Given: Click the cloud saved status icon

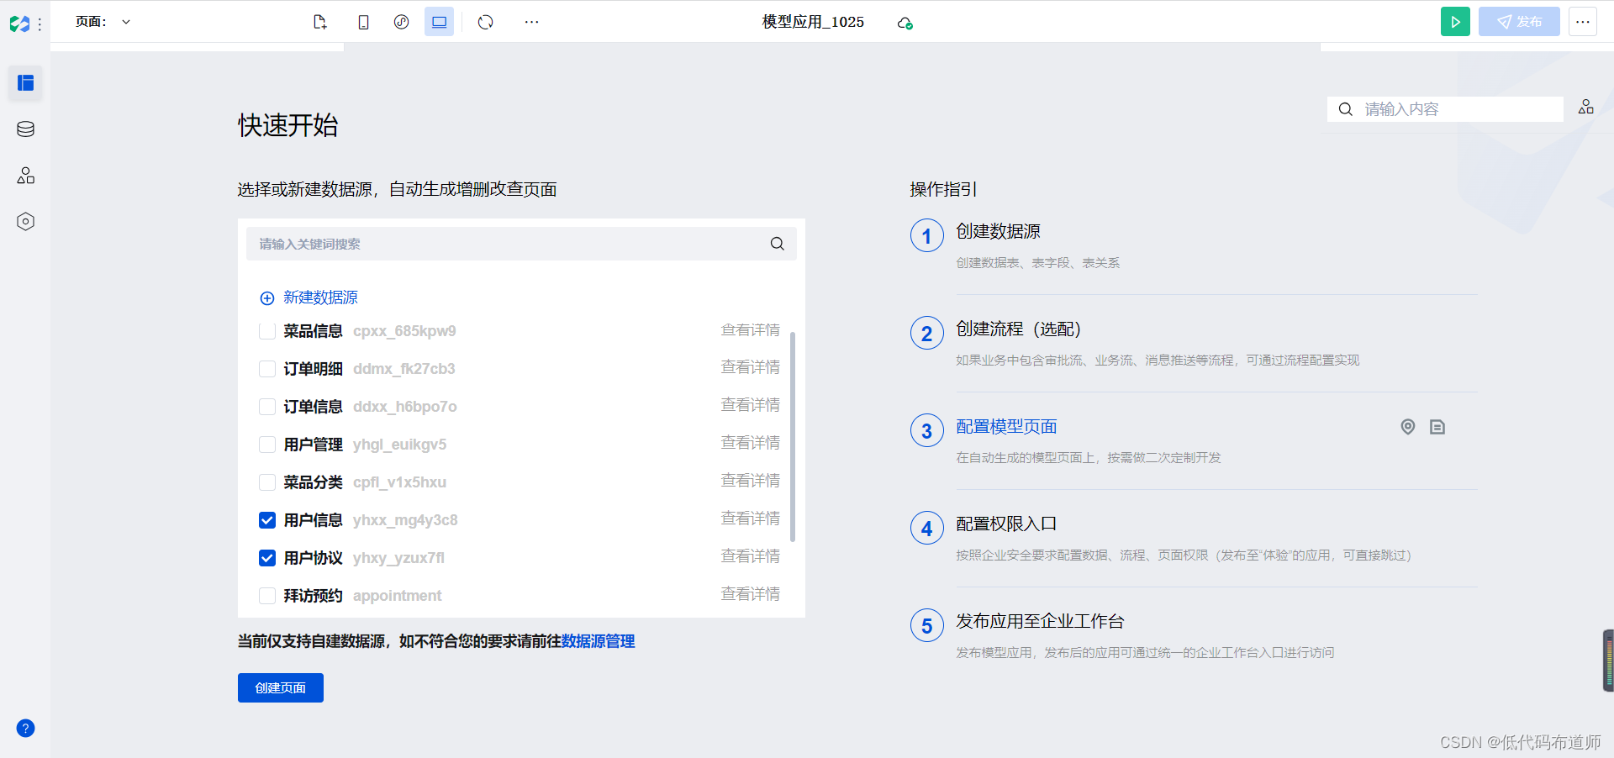Looking at the screenshot, I should pos(905,23).
